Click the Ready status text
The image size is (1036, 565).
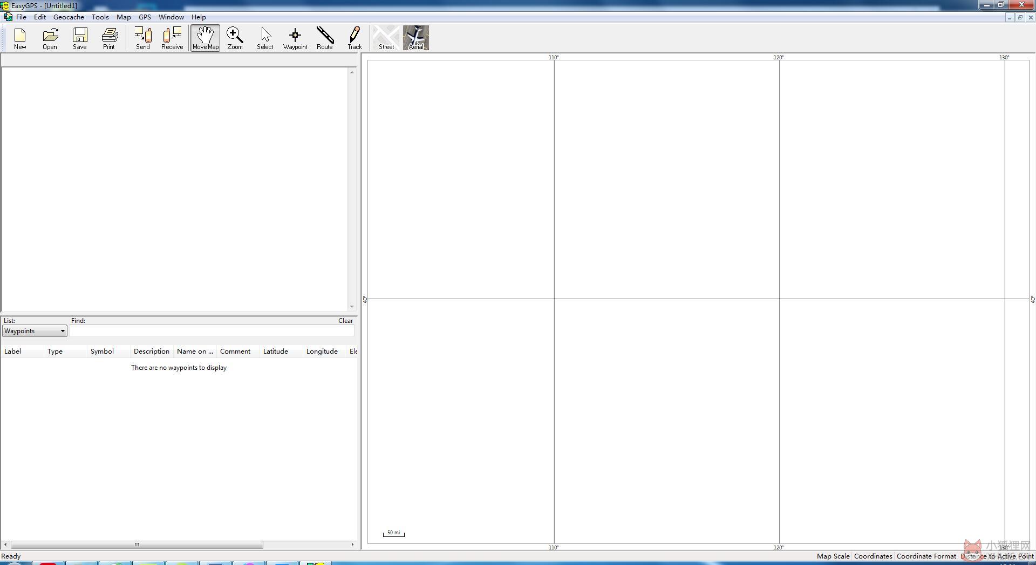click(11, 556)
